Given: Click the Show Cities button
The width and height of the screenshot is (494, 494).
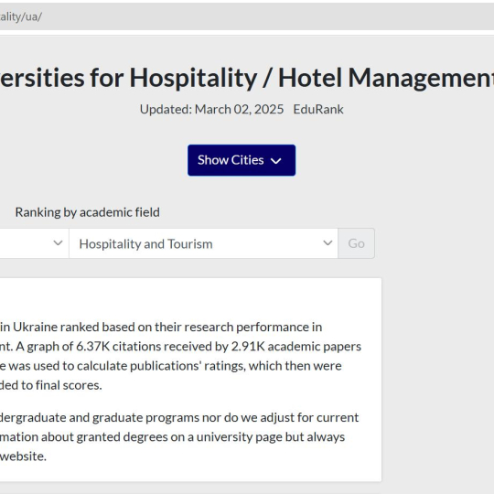Looking at the screenshot, I should point(242,160).
